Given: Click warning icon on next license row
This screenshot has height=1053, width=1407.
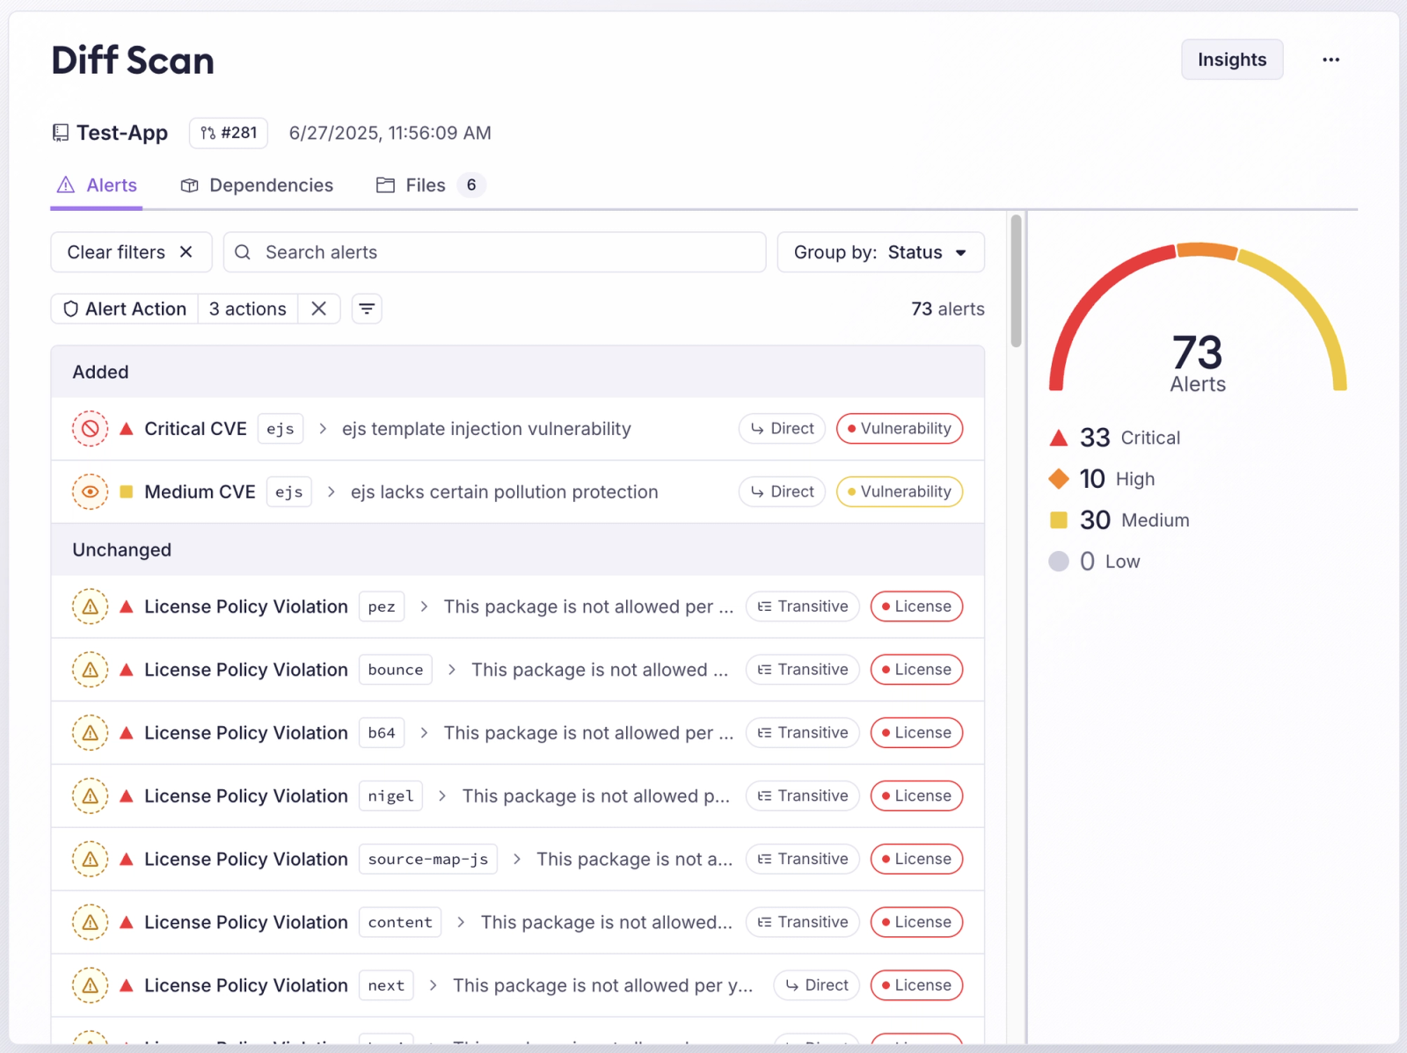Looking at the screenshot, I should [x=90, y=986].
